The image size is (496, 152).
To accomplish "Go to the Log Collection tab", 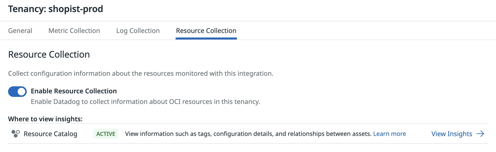I will coord(138,31).
